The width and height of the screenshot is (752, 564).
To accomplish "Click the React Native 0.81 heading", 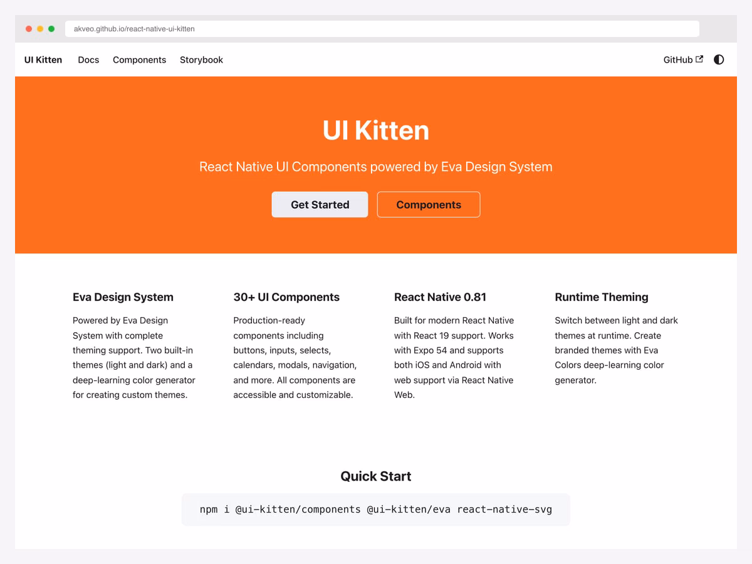I will (x=440, y=297).
